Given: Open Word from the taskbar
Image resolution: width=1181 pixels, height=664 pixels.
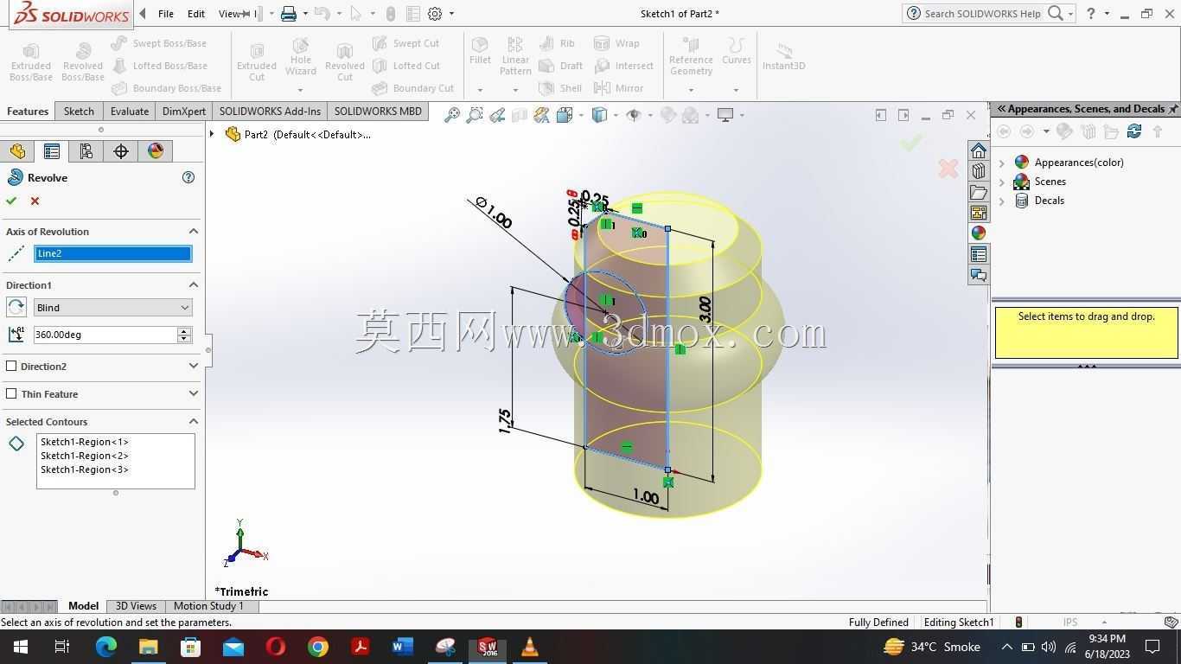Looking at the screenshot, I should (x=403, y=647).
